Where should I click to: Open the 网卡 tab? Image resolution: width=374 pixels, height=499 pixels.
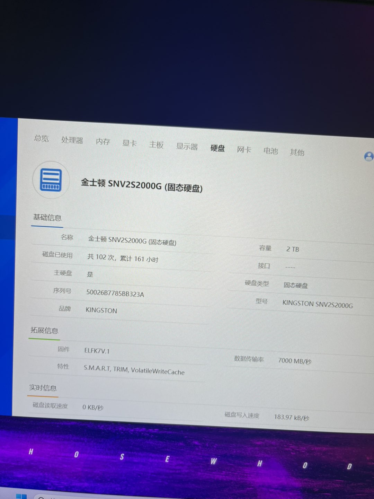244,149
